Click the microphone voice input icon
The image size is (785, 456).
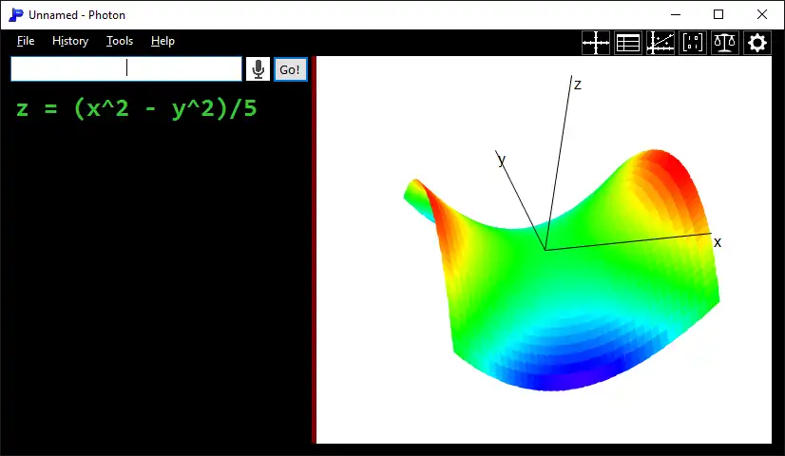(x=258, y=69)
